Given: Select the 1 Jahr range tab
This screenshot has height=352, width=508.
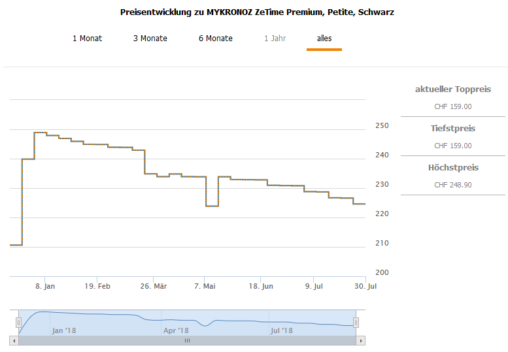Looking at the screenshot, I should point(275,39).
